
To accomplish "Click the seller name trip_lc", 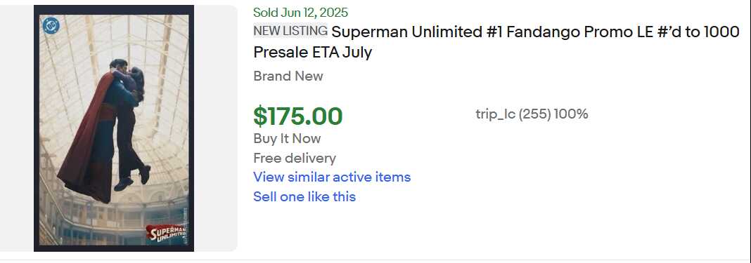I will click(496, 114).
